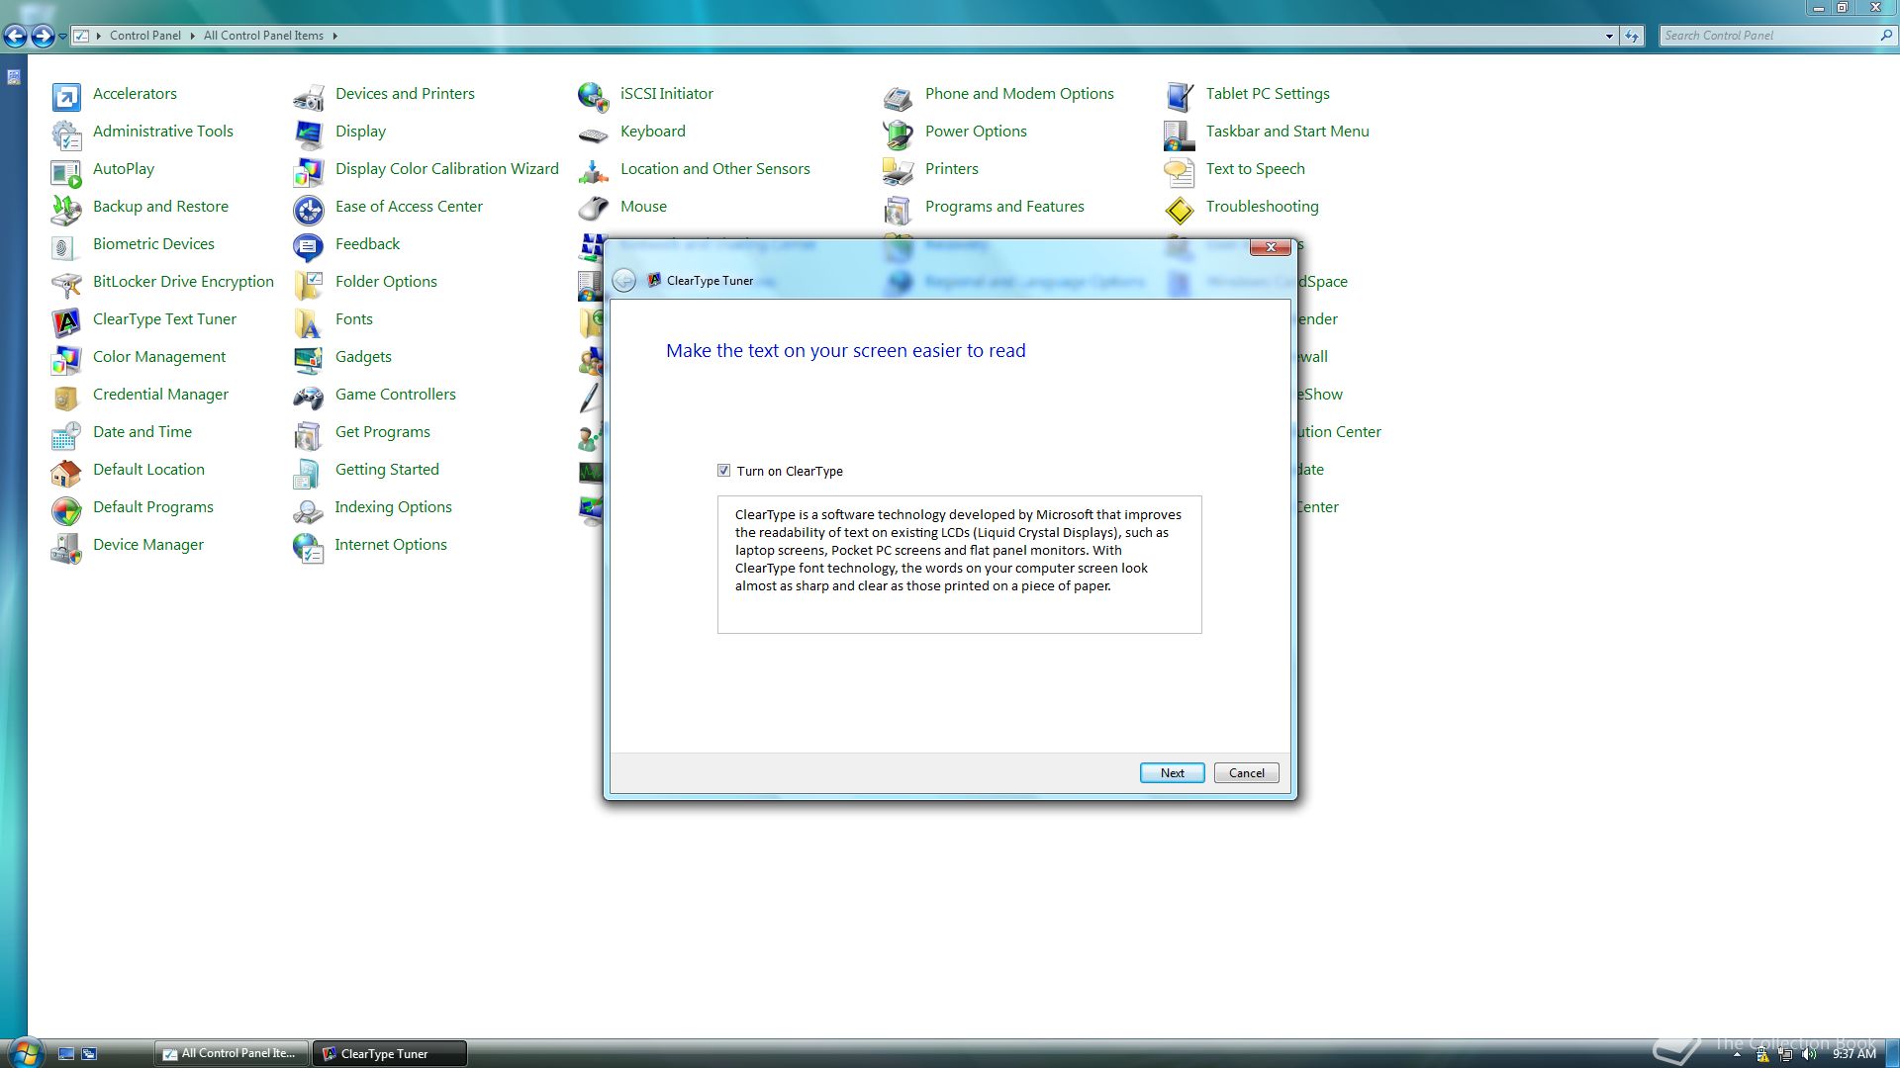This screenshot has height=1068, width=1900.
Task: Open the Indexing Options link
Action: pyautogui.click(x=393, y=506)
